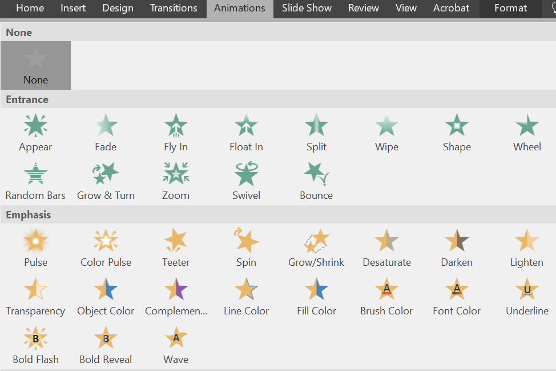Open the Format ribbon tab

tap(510, 8)
